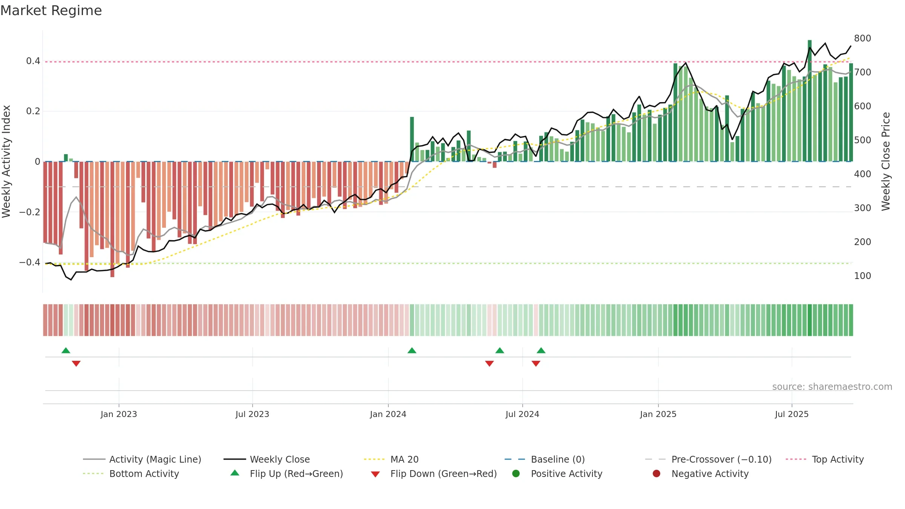
Task: Click the Positive Activity green circle icon
Action: tap(516, 474)
